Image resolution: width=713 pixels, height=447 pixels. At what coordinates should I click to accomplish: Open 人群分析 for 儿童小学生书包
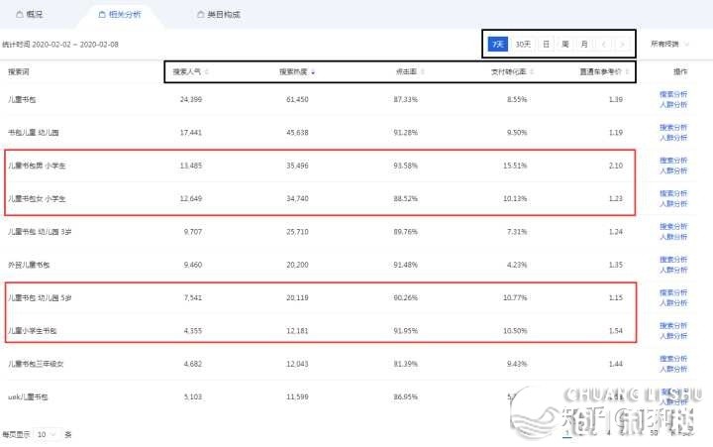673,336
